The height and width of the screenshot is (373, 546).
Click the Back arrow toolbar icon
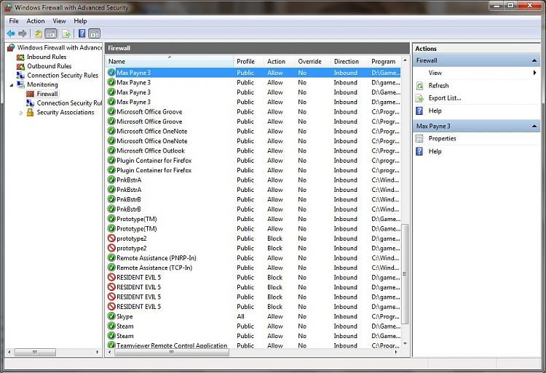11,33
